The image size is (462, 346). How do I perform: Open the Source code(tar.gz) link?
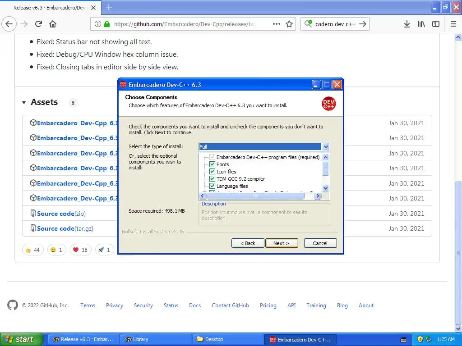coord(65,228)
